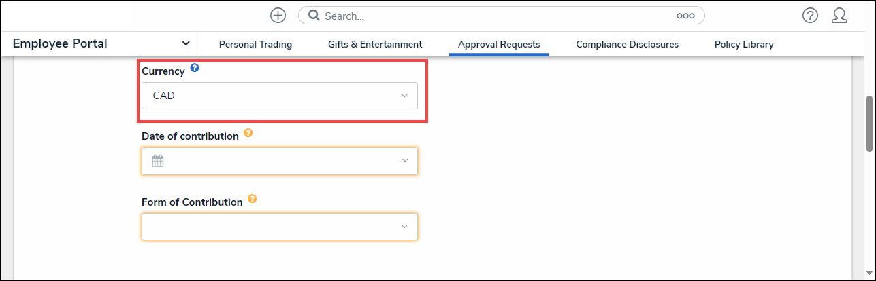The image size is (876, 281).
Task: Click the vertical page scrollbar
Action: [869, 124]
